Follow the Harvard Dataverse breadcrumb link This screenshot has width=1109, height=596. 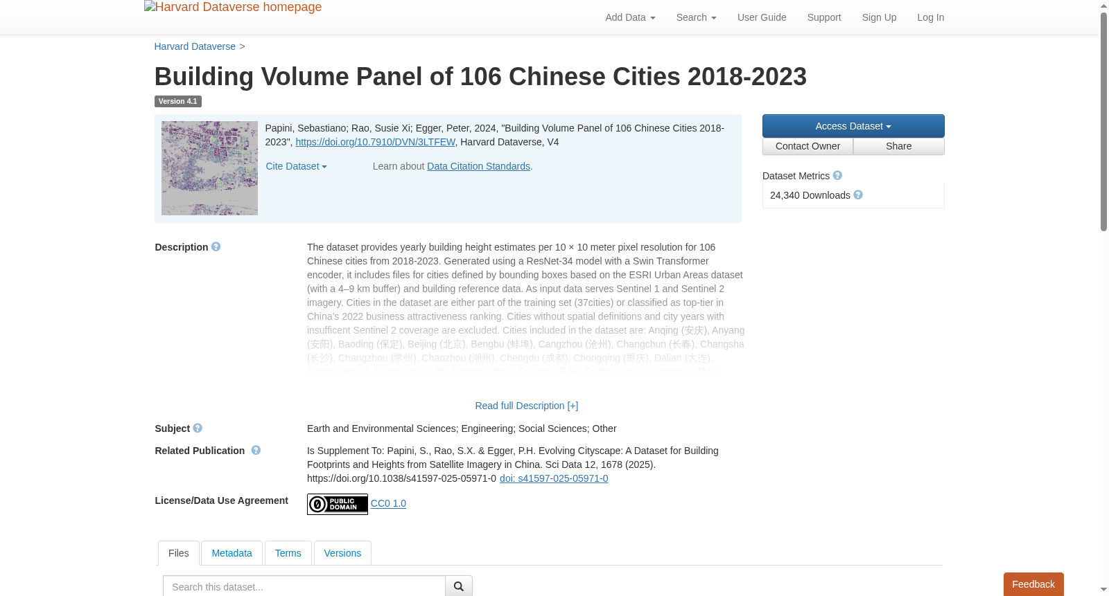[x=195, y=46]
